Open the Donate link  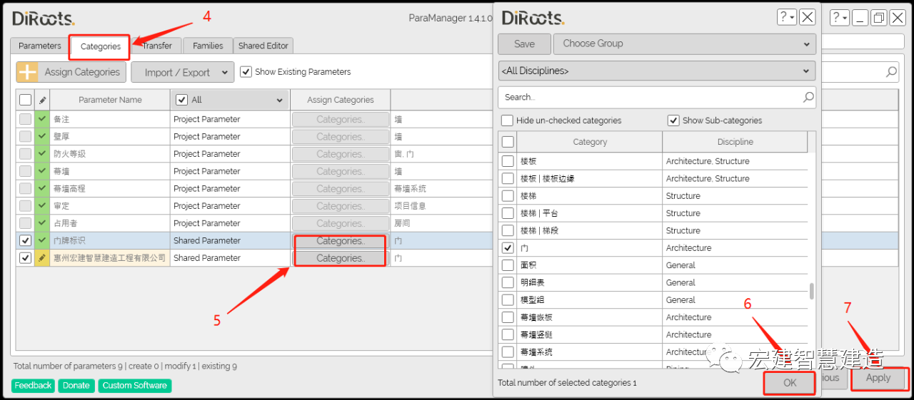tap(76, 386)
